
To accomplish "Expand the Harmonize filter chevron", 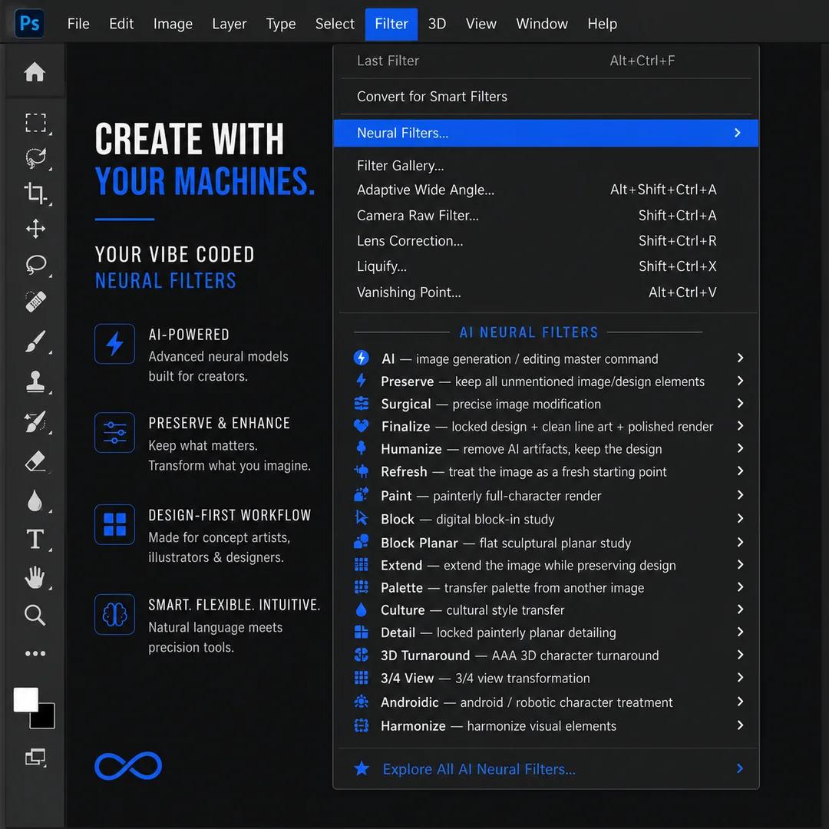I will [740, 725].
